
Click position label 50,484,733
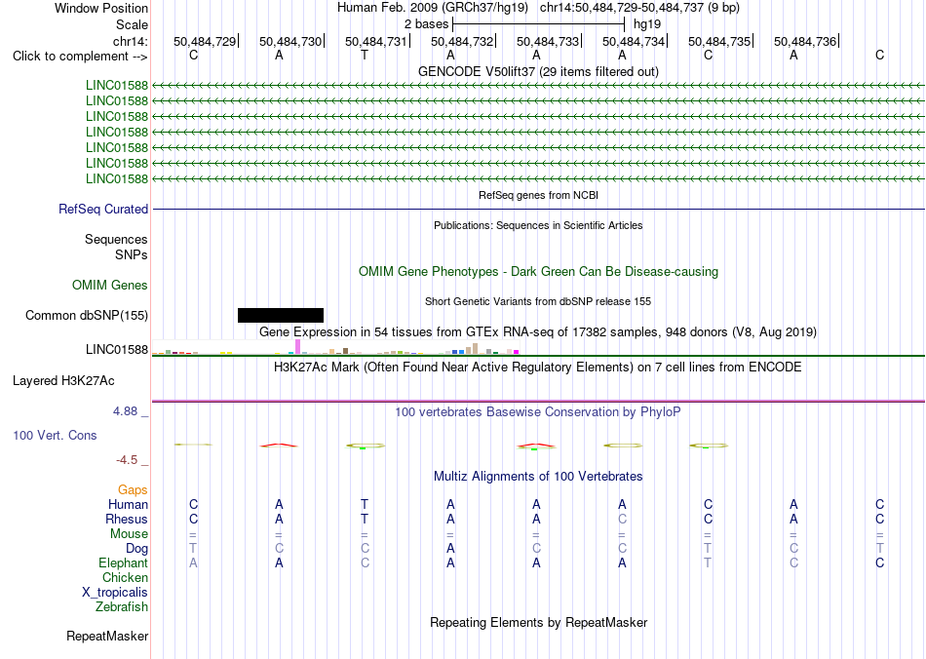[548, 41]
